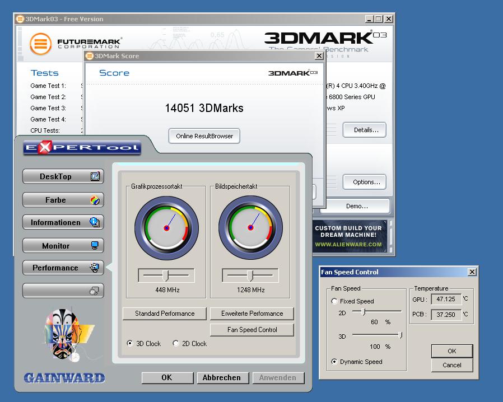
Task: Click the Bildspeichertakt gauge dial
Action: click(x=250, y=227)
